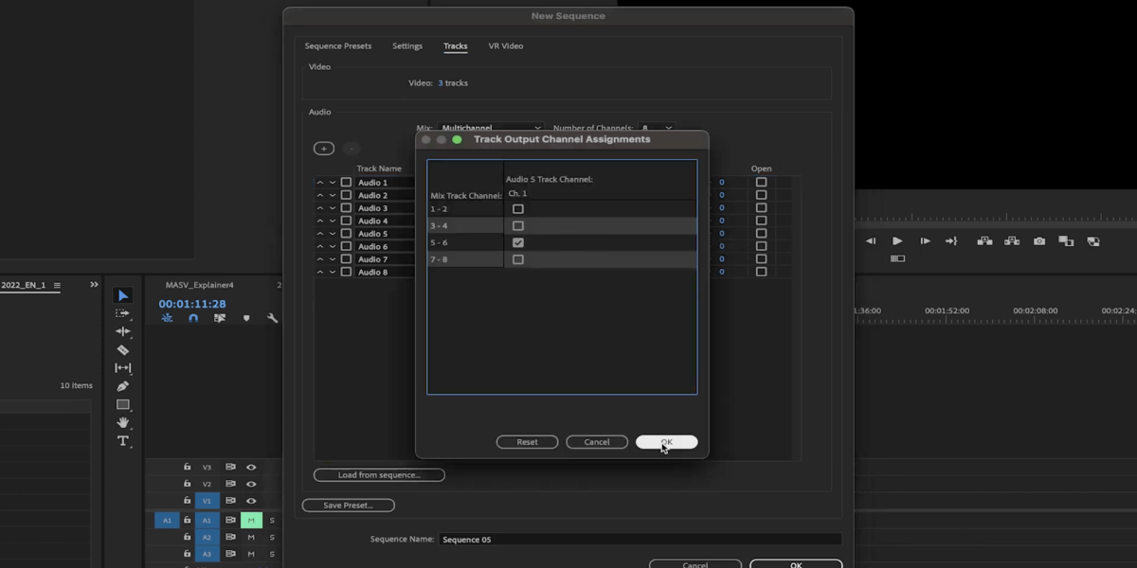The width and height of the screenshot is (1137, 568).
Task: Open the 2022_EN_1 panel menu
Action: point(57,285)
